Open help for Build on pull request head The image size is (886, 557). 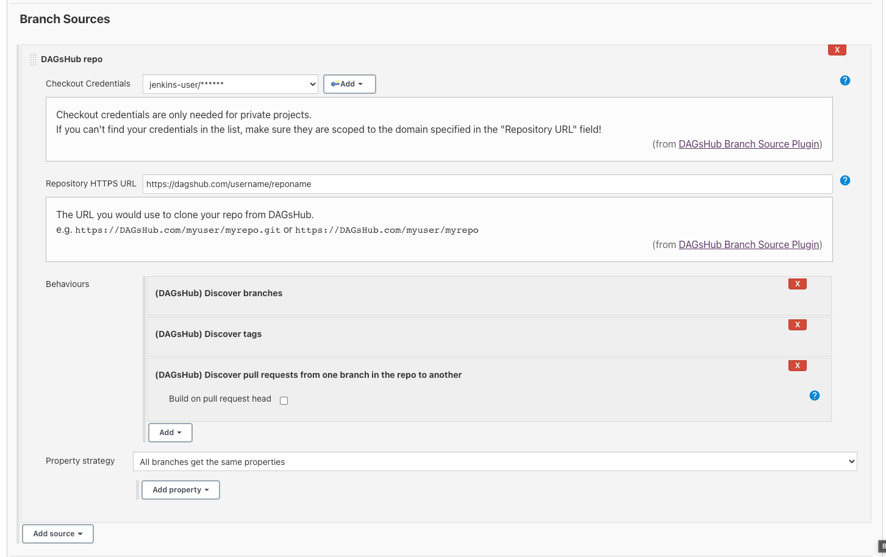tap(814, 396)
